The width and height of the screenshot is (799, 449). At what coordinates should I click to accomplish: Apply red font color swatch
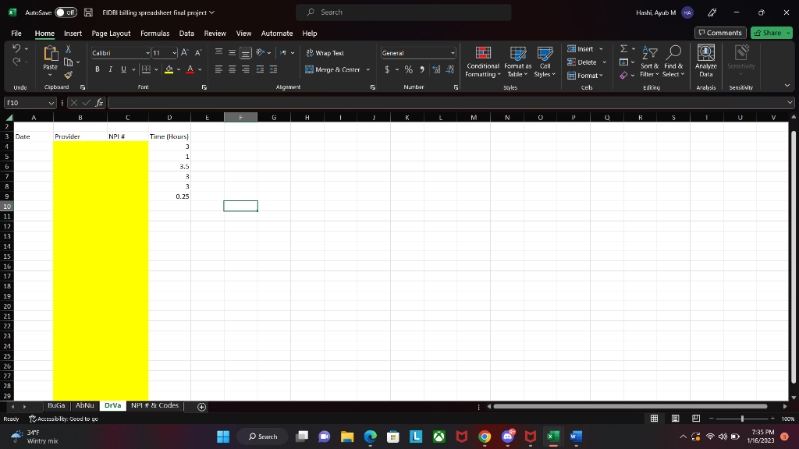coord(190,69)
